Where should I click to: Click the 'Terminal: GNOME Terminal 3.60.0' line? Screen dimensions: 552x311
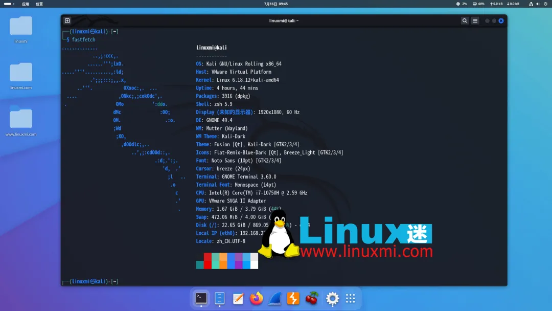236,177
